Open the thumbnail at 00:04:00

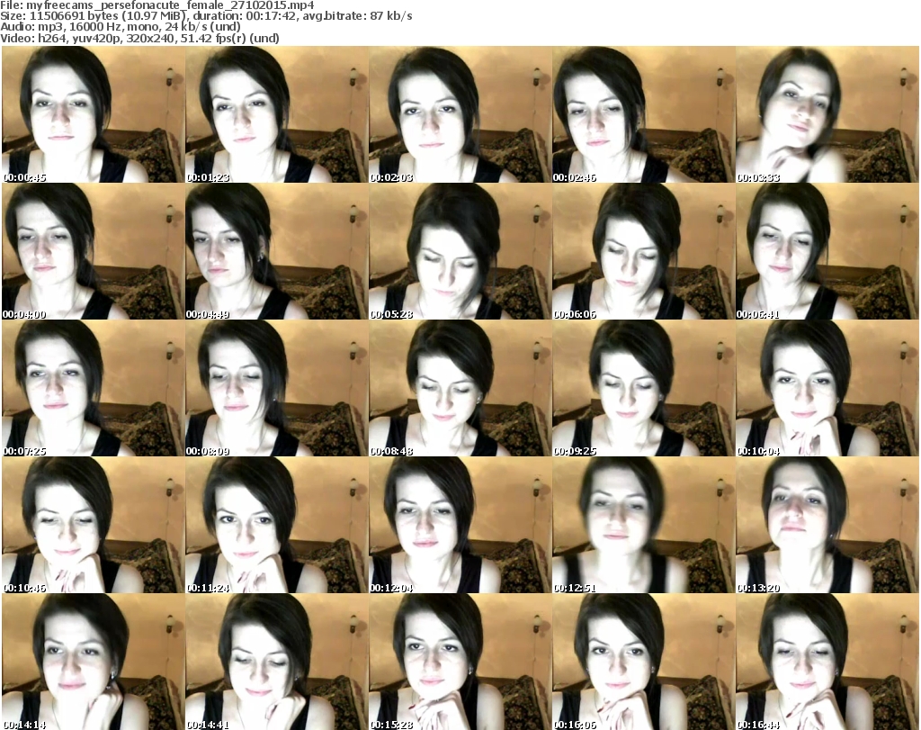pyautogui.click(x=94, y=251)
